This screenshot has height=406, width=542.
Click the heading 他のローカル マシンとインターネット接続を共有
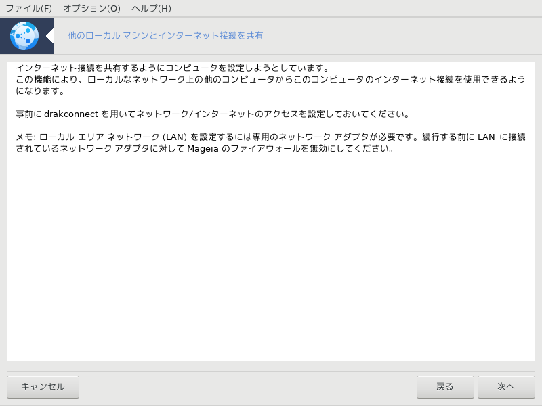tap(165, 35)
